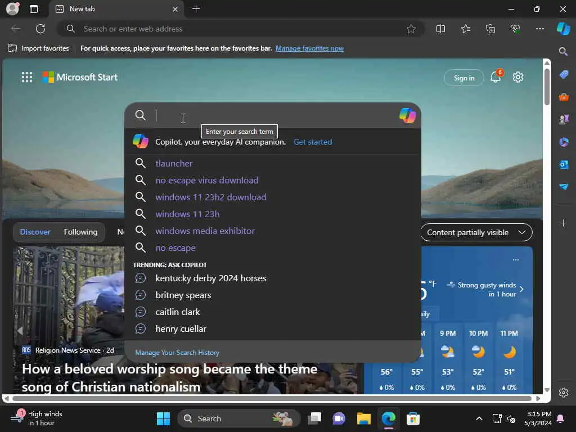Viewport: 576px width, 432px height.
Task: Open File Explorer from the taskbar
Action: [364, 418]
